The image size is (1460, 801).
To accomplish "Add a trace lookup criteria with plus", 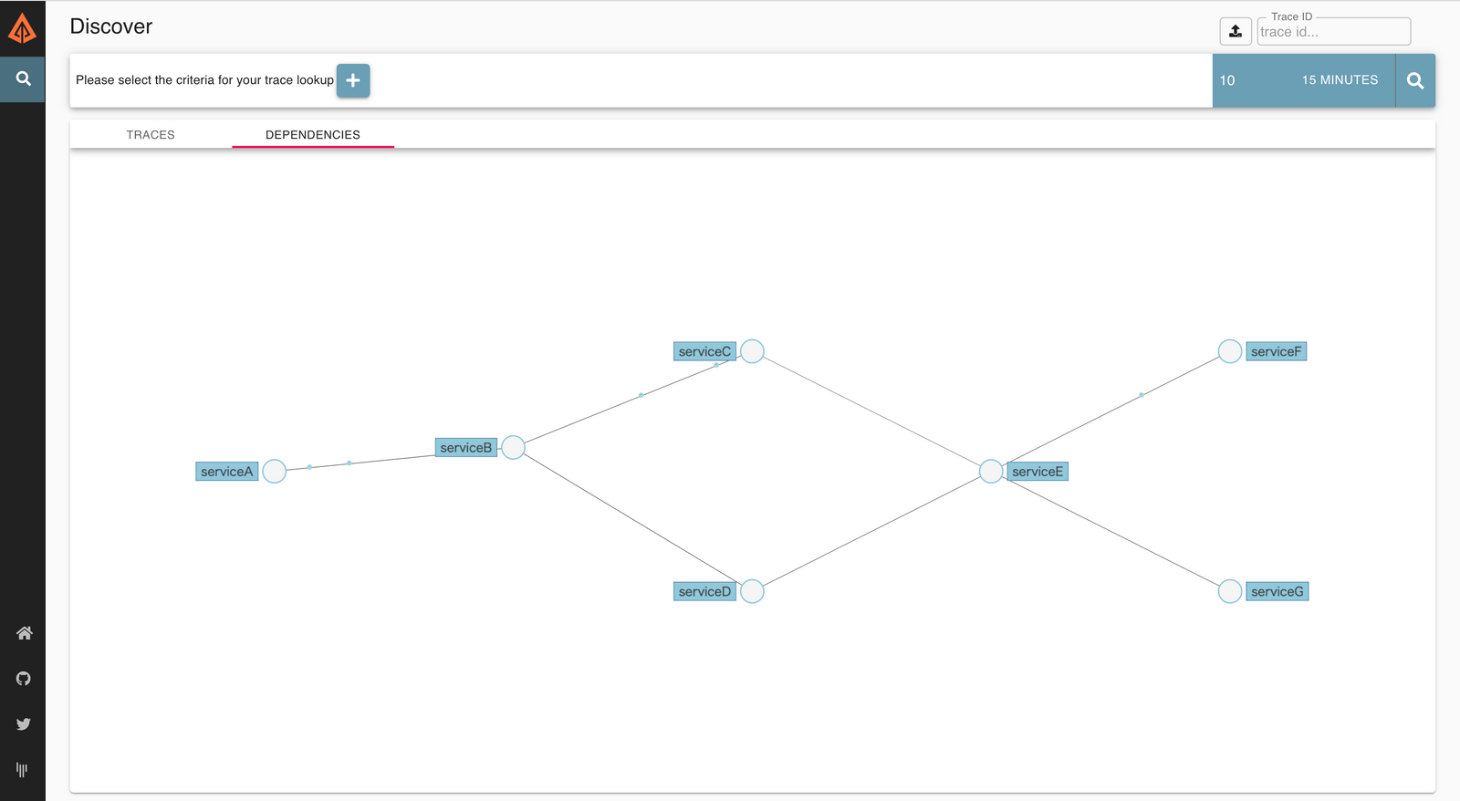I will (x=353, y=80).
